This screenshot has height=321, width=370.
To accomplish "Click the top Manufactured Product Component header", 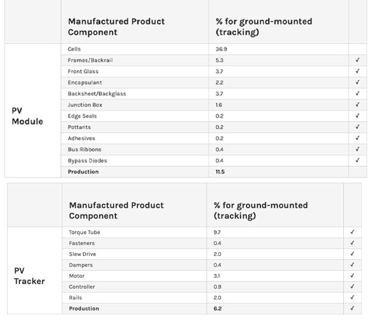I will coord(116,27).
